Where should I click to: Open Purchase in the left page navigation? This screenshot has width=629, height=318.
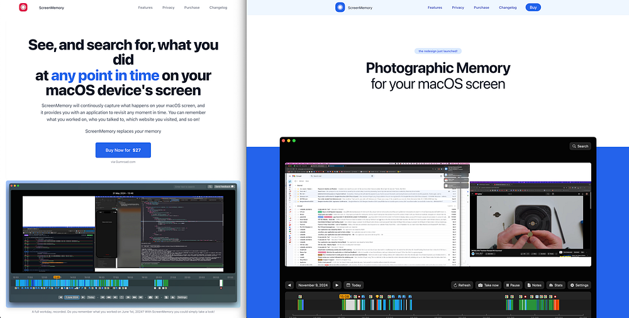[192, 8]
